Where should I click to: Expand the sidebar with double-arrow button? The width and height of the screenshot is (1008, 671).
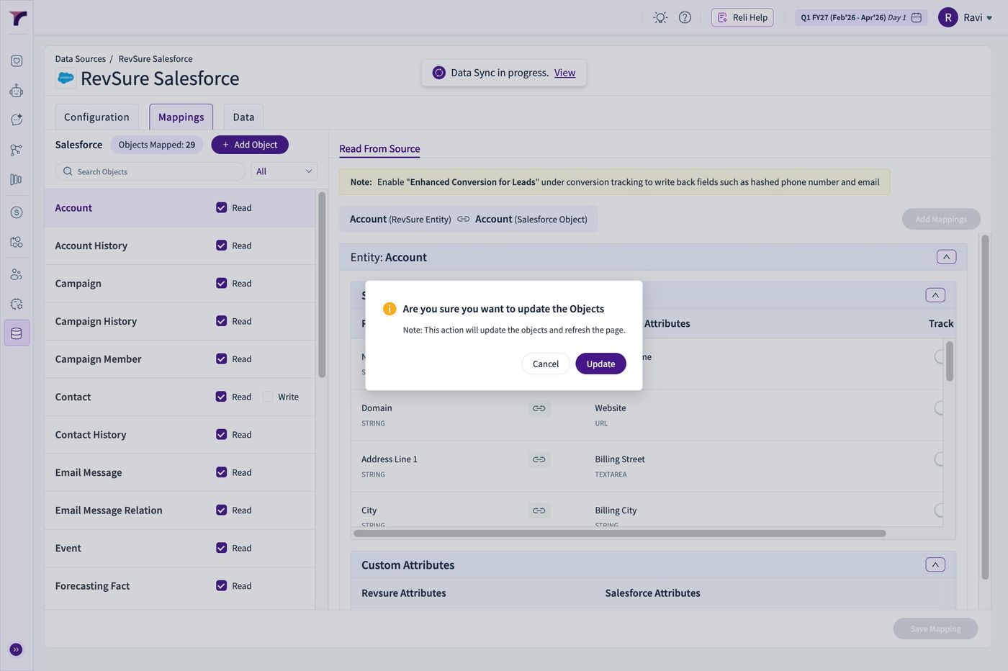[16, 649]
